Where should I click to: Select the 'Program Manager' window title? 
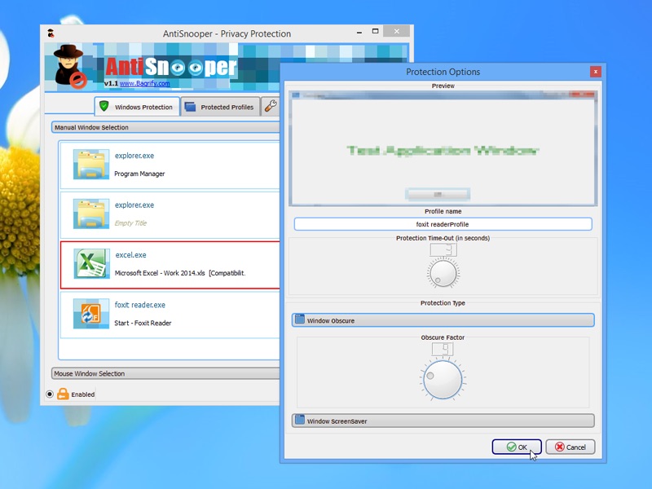[139, 174]
